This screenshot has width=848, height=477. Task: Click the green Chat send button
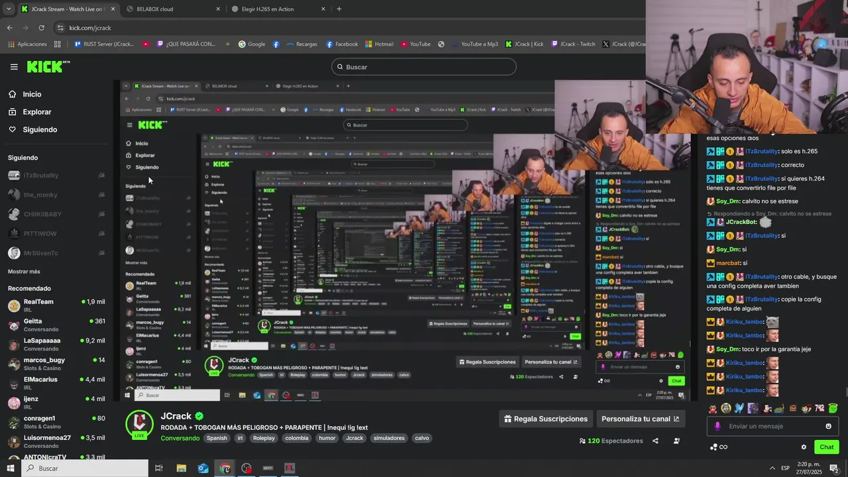[x=826, y=447]
